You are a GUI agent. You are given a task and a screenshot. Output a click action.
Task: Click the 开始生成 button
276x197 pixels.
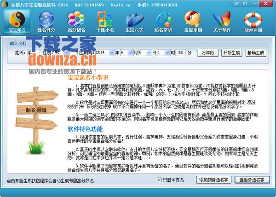[232, 52]
